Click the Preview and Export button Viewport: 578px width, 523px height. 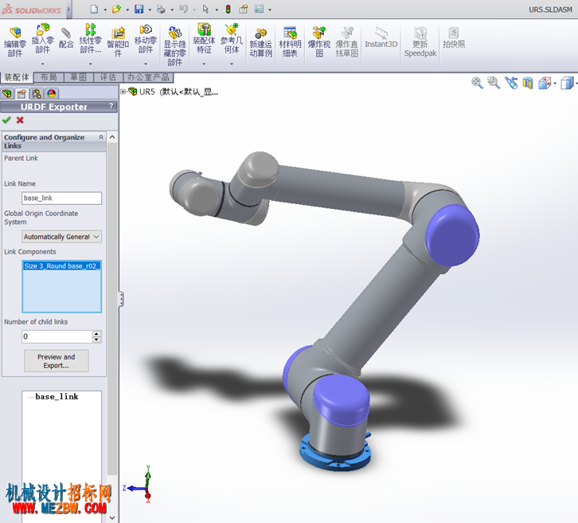click(x=57, y=361)
